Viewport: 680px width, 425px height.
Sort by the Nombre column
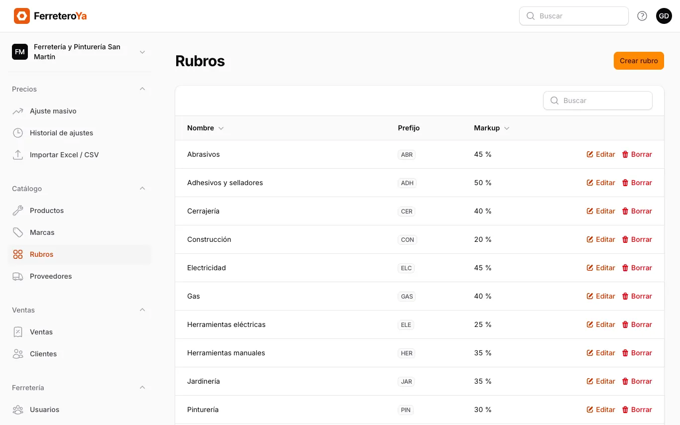[x=206, y=128]
